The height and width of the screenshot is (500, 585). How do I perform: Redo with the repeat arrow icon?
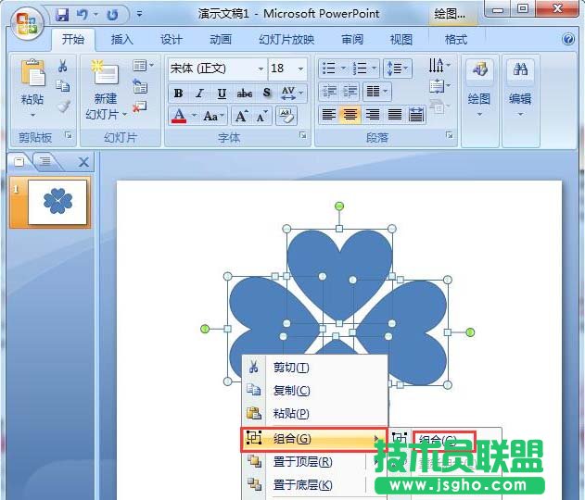pyautogui.click(x=112, y=15)
